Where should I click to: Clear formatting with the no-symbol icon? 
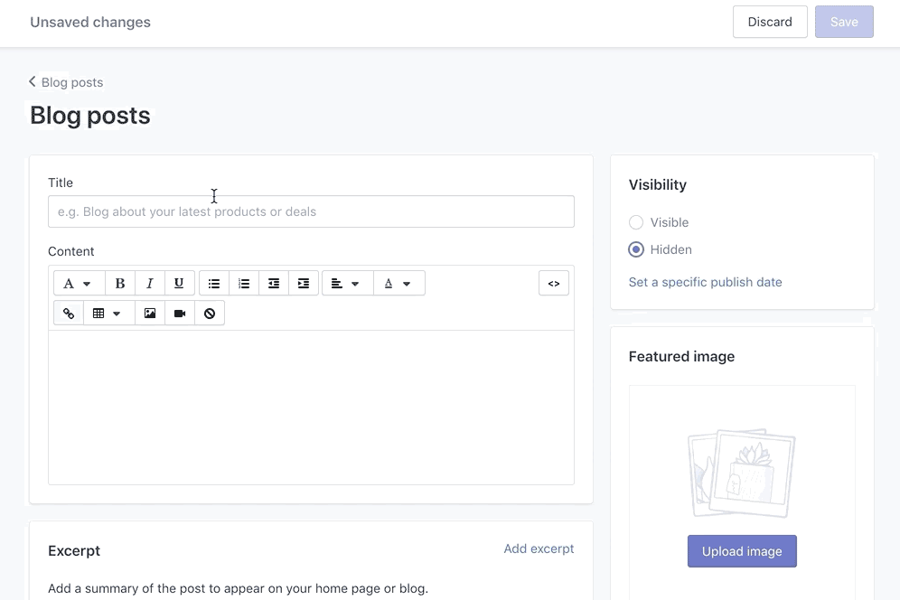(210, 313)
